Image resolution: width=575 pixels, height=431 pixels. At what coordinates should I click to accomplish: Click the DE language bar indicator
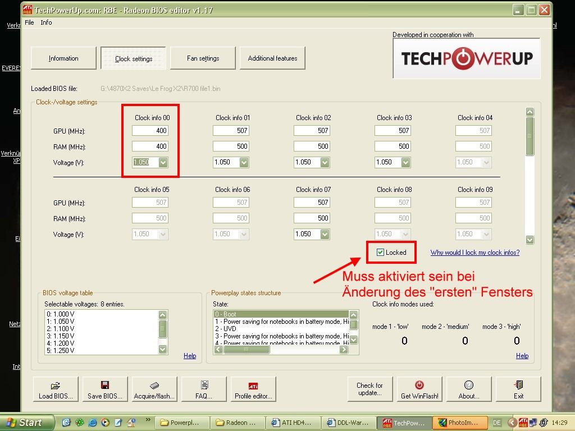pyautogui.click(x=497, y=423)
